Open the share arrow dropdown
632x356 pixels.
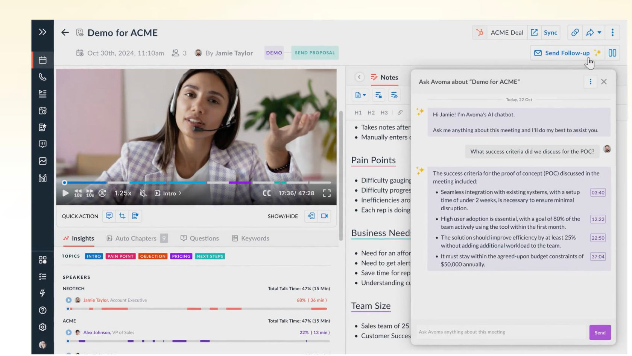tap(594, 33)
